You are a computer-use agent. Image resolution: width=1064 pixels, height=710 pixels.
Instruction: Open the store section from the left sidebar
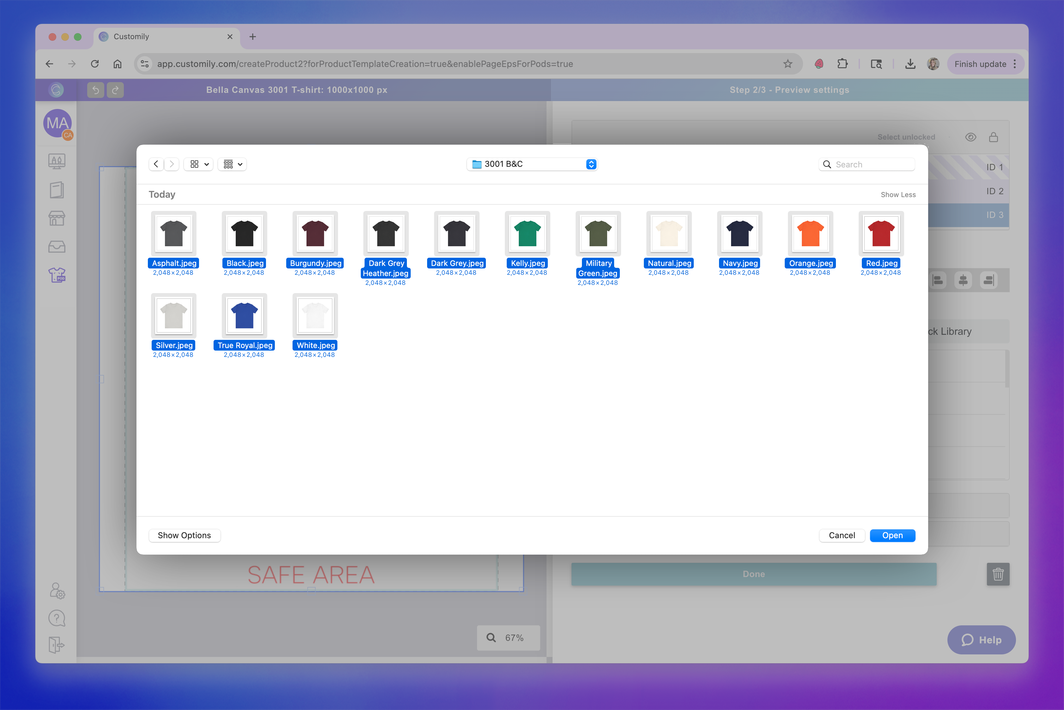pyautogui.click(x=57, y=218)
